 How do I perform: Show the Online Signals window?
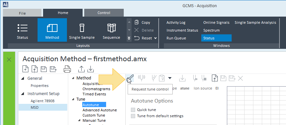pos(216,22)
